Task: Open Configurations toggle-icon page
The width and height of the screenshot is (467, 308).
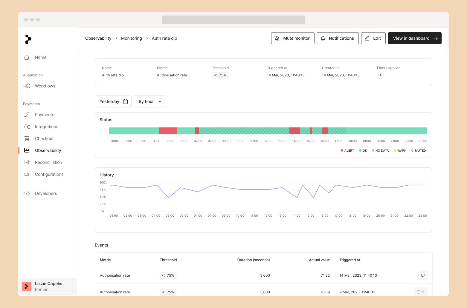Action: 49,174
